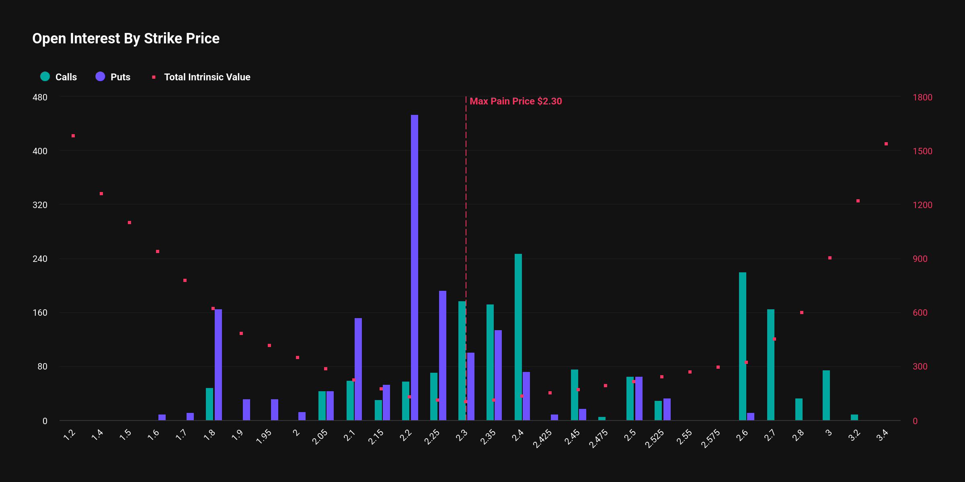Click the Max Pain Price $2.30 label
This screenshot has width=965, height=482.
pos(515,101)
